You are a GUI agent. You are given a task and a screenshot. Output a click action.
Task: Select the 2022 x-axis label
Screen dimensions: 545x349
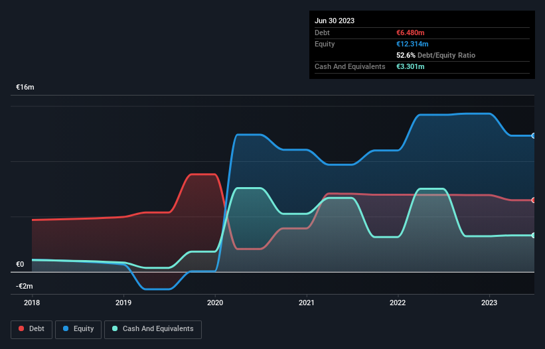click(398, 303)
